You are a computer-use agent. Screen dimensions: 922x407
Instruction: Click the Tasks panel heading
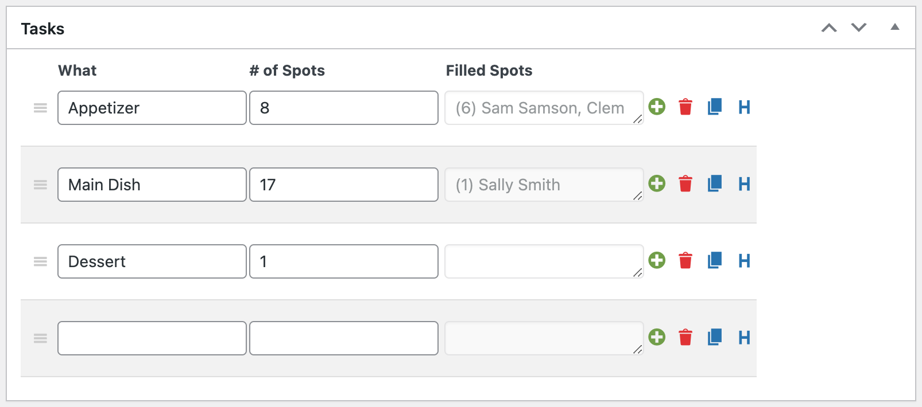click(x=42, y=29)
